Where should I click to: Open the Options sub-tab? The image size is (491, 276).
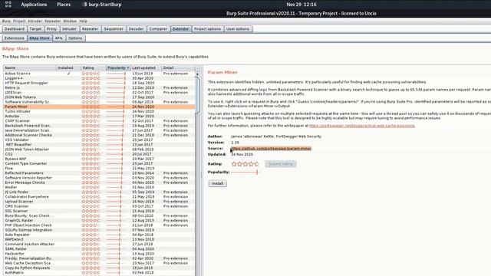click(x=75, y=38)
